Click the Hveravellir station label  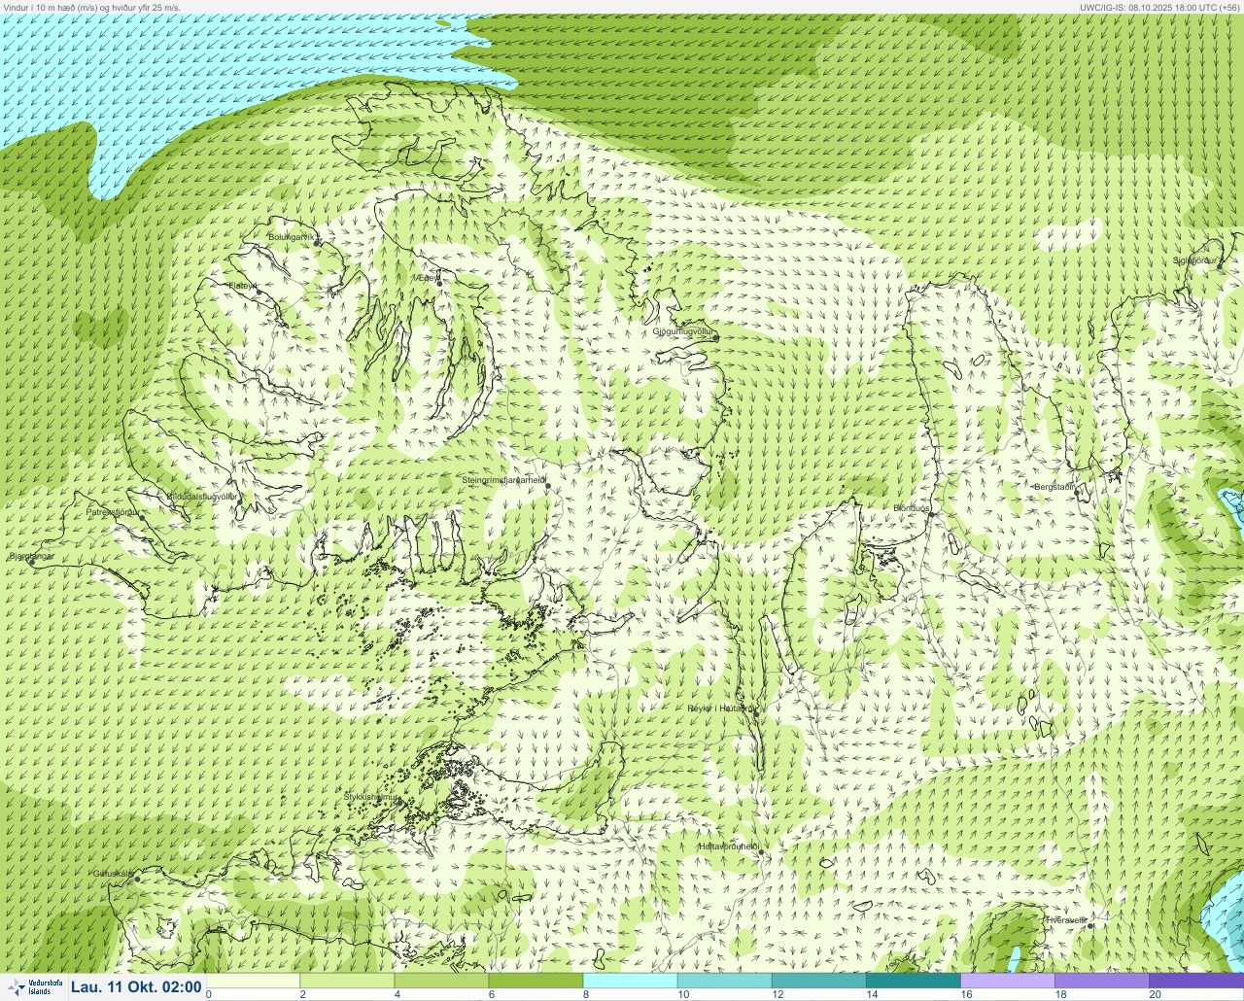click(x=1065, y=919)
